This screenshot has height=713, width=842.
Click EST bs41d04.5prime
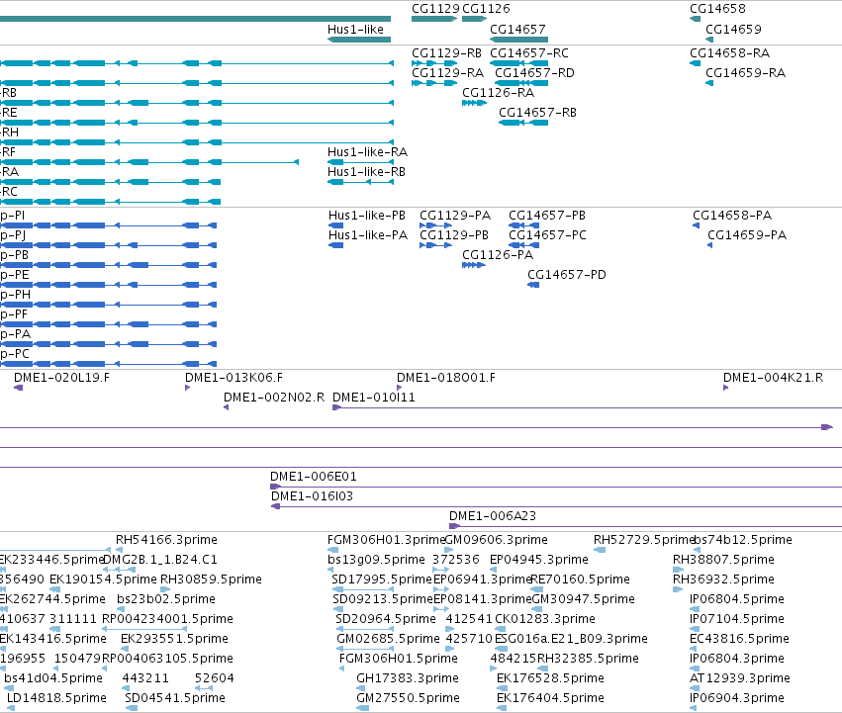(x=53, y=678)
